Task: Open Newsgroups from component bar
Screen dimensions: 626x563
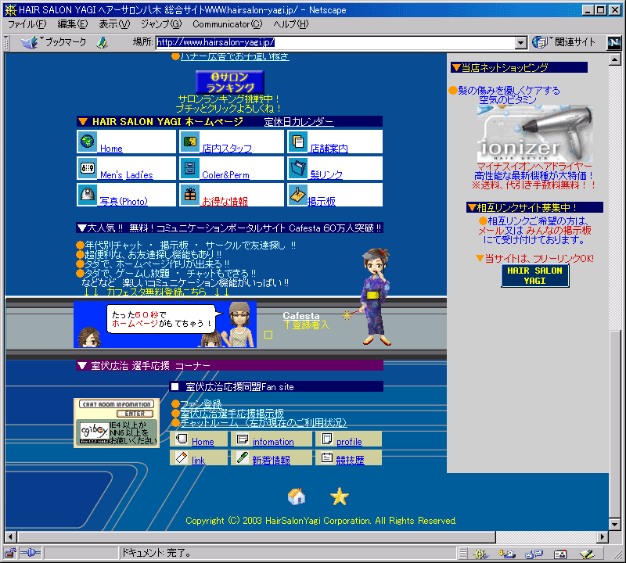Action: pos(534,554)
